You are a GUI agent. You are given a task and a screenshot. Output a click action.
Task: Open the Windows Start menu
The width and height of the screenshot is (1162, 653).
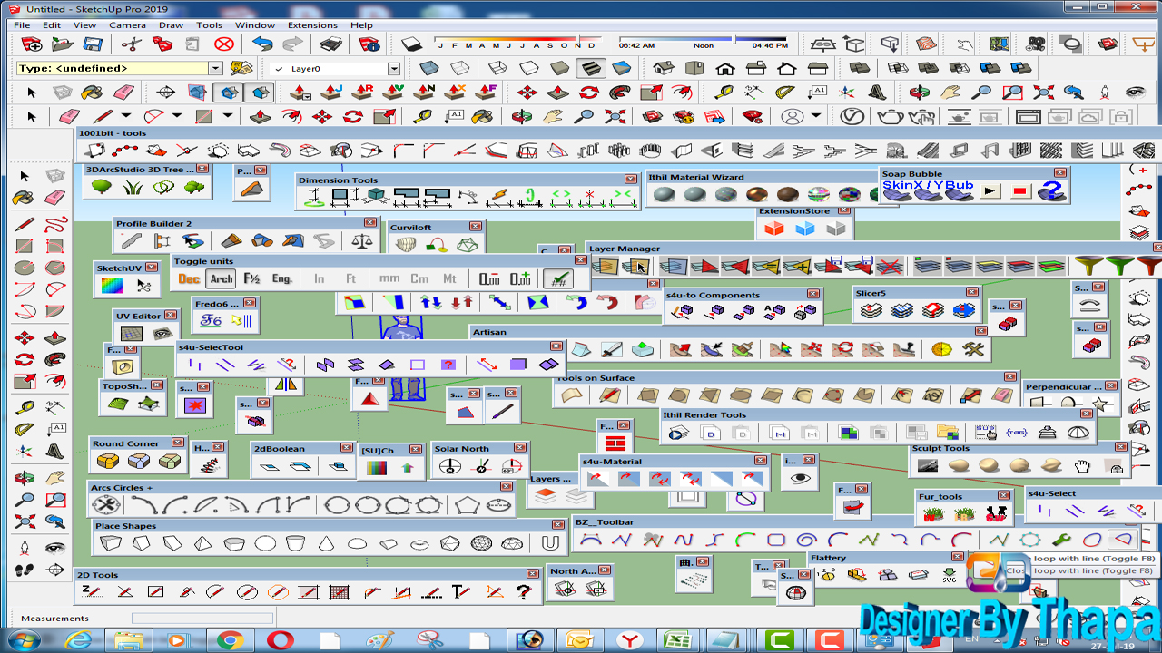tap(26, 640)
